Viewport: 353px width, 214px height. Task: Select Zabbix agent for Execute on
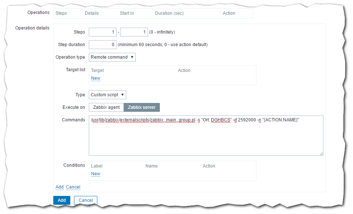pos(106,107)
